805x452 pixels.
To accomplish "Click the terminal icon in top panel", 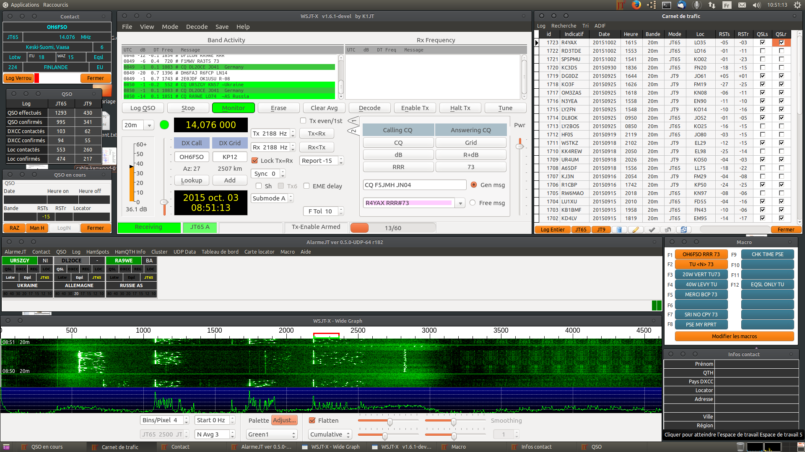I will tap(666, 5).
